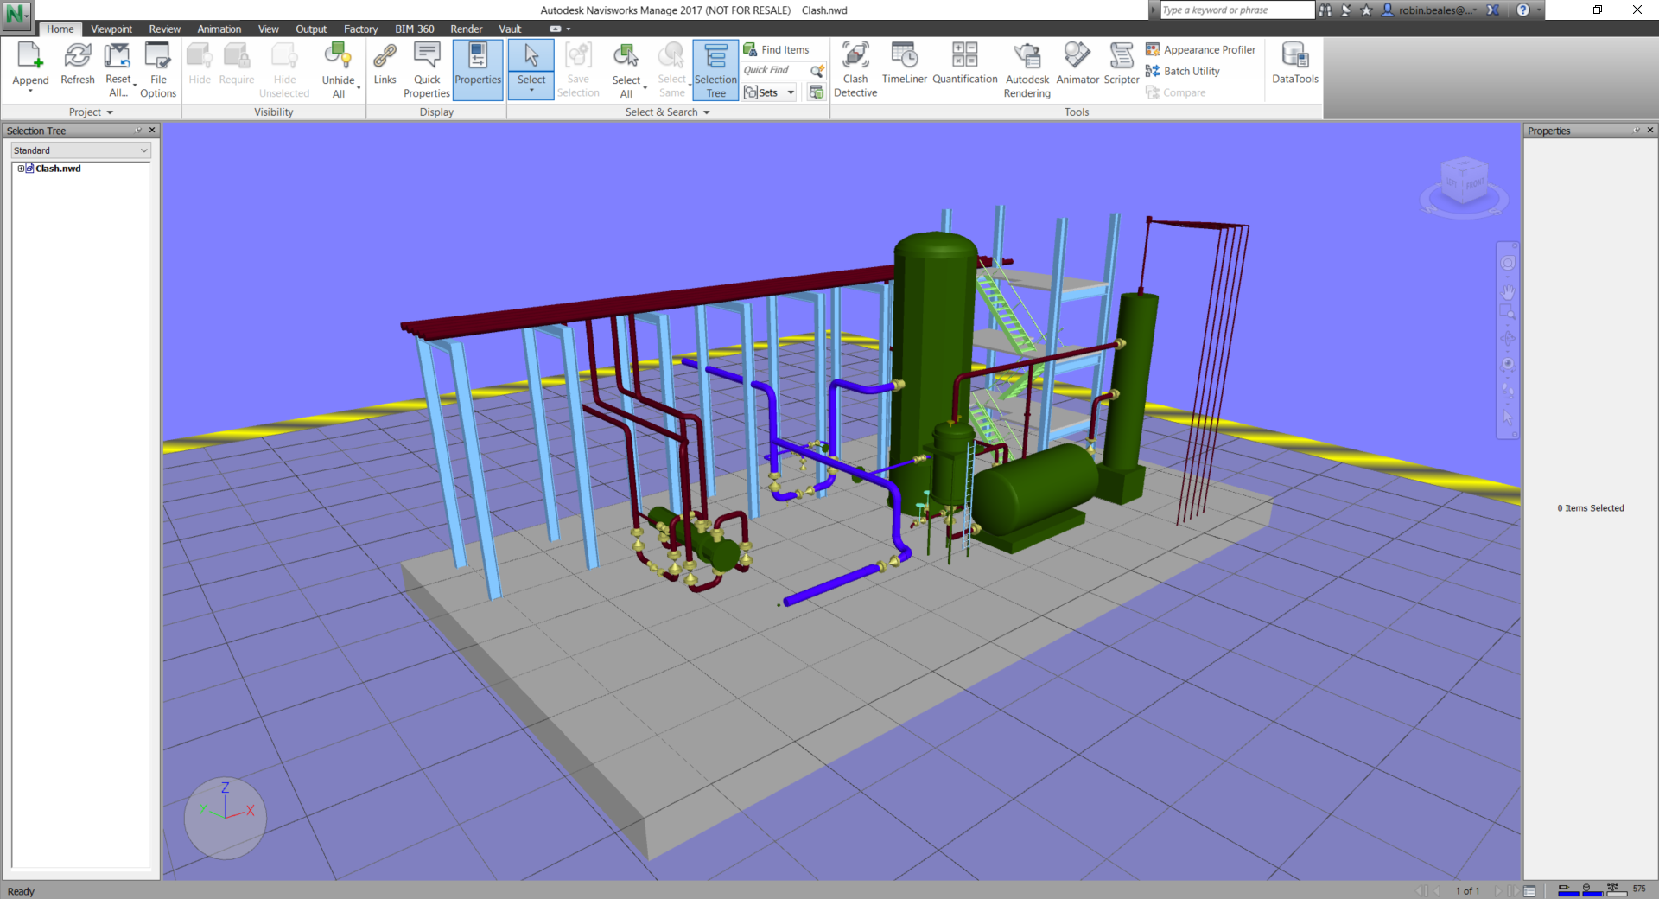Open the Clash Detective tool
Image resolution: width=1659 pixels, height=899 pixels.
coord(855,69)
